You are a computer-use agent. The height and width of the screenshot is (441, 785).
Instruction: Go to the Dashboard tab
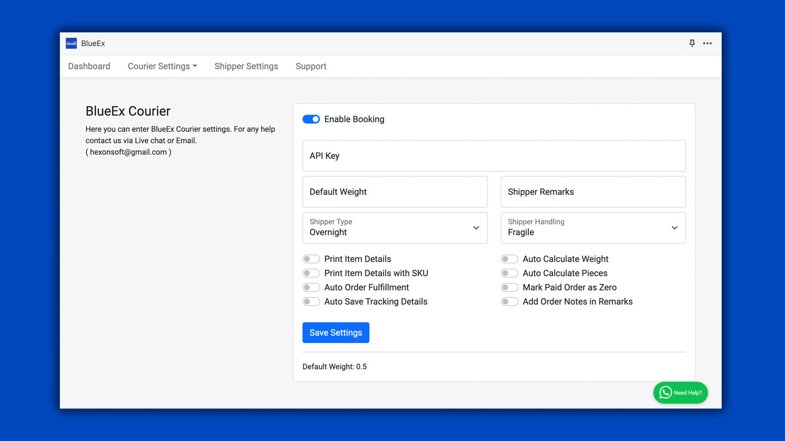pyautogui.click(x=89, y=66)
